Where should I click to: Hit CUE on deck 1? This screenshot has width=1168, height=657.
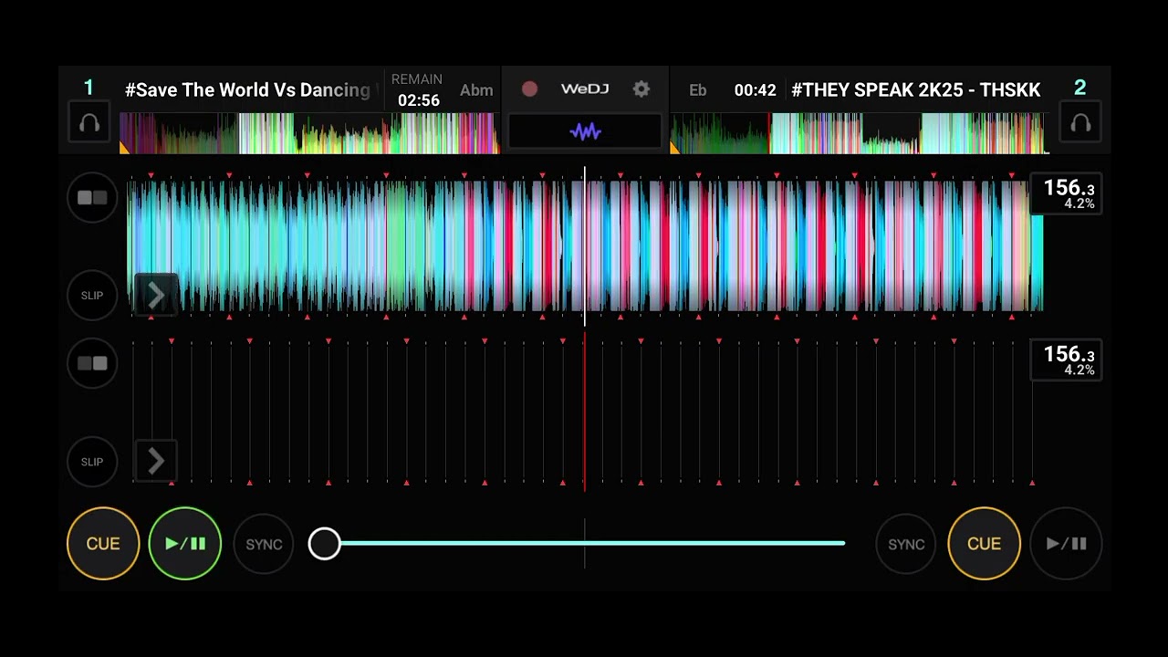(x=103, y=544)
